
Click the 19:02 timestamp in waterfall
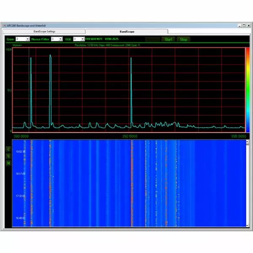[20, 151]
